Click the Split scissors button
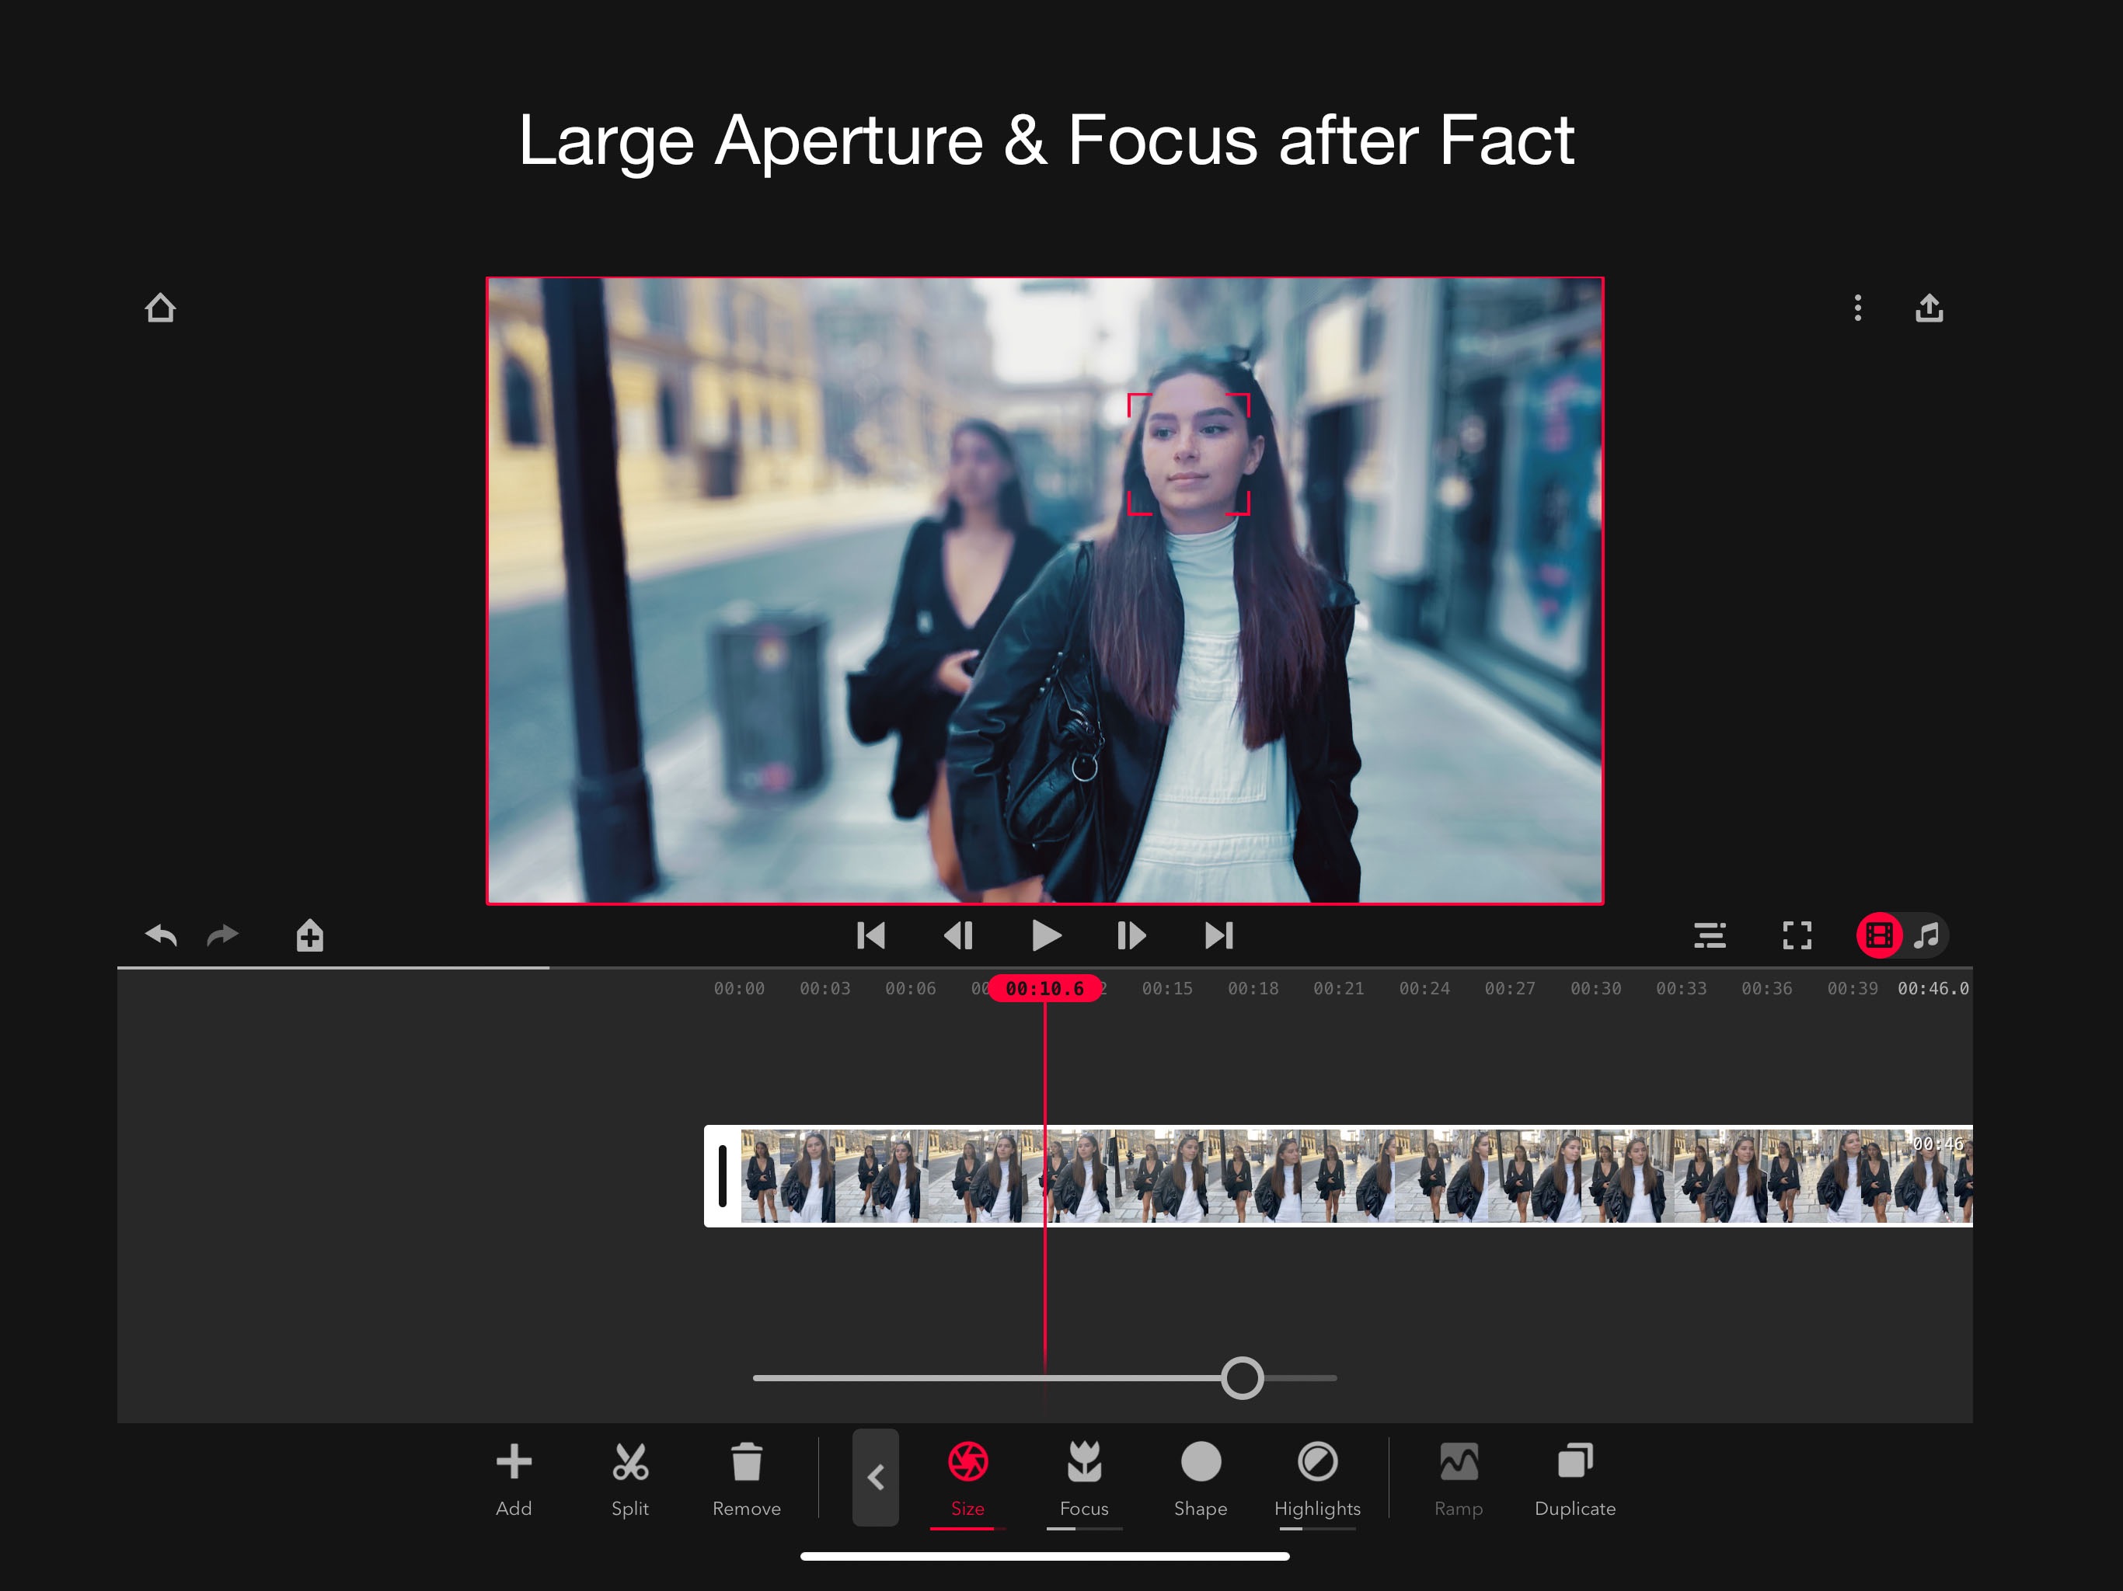Viewport: 2123px width, 1591px height. tap(630, 1478)
